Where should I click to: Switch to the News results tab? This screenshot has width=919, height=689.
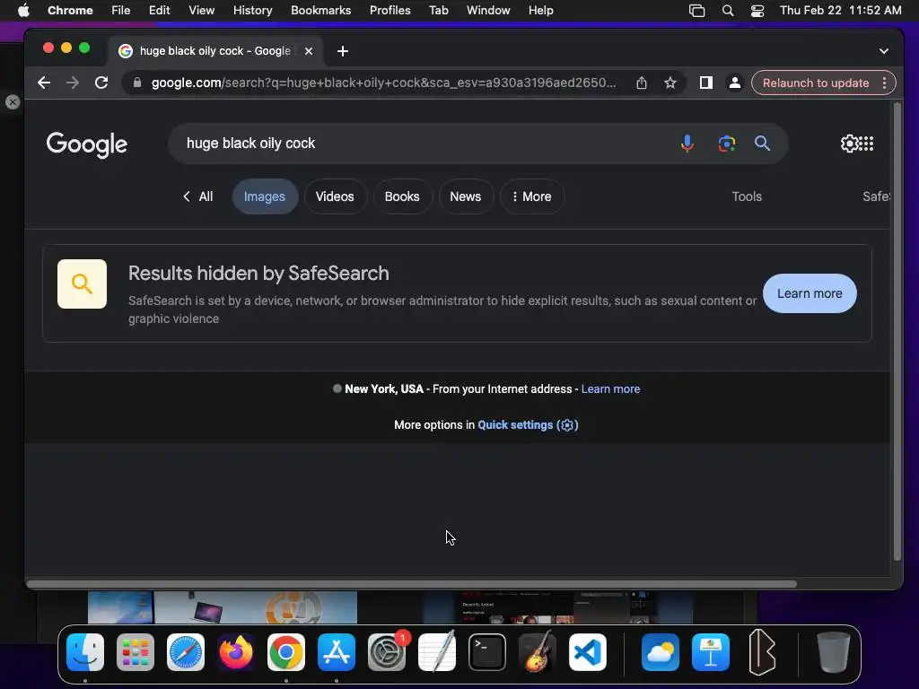click(x=466, y=196)
